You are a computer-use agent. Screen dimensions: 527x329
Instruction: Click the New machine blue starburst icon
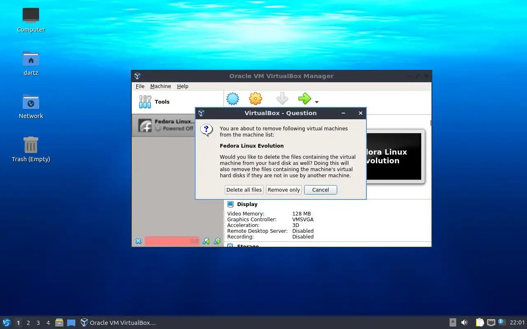tap(233, 99)
